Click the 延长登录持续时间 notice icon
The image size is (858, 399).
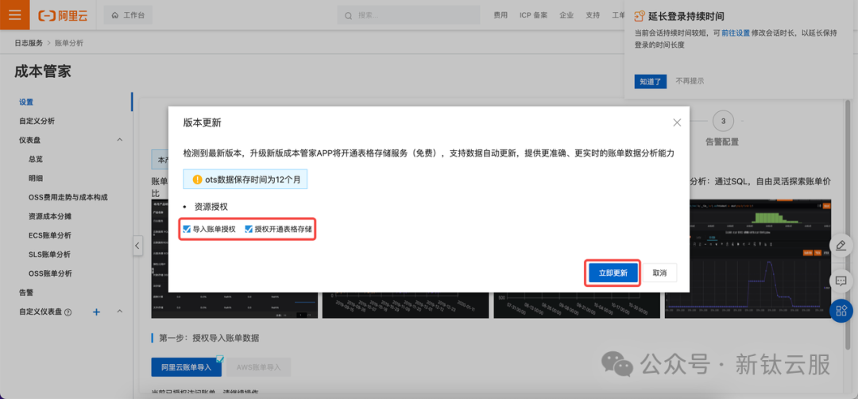coord(639,15)
